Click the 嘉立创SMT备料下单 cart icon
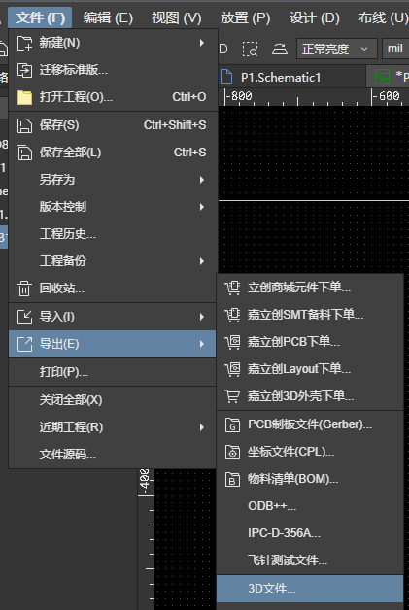 pyautogui.click(x=233, y=315)
